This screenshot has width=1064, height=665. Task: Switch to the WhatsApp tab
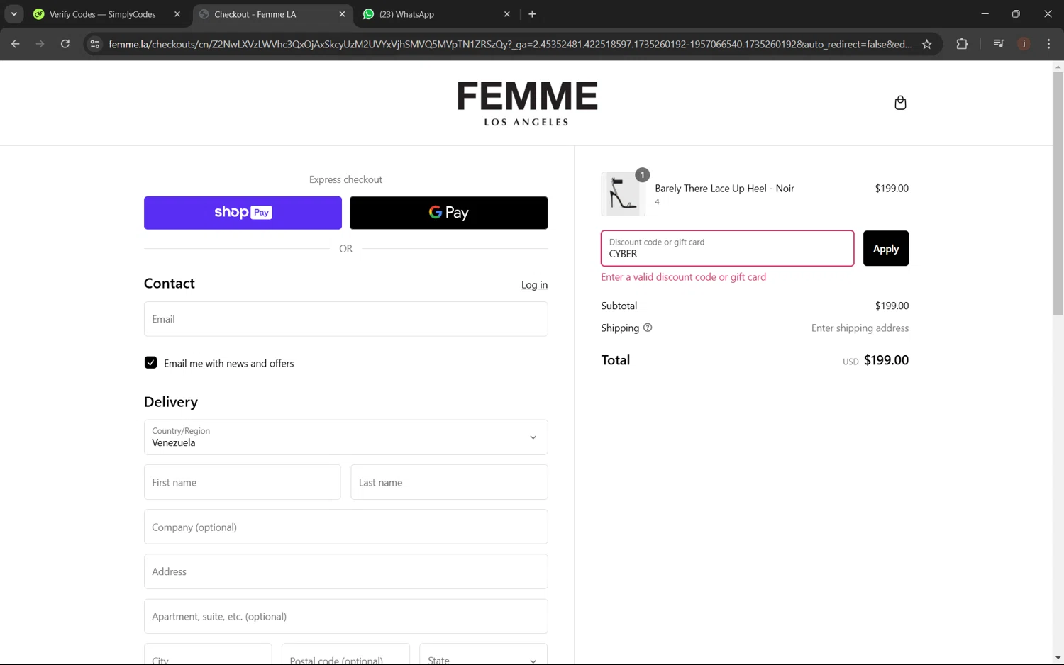pos(437,14)
